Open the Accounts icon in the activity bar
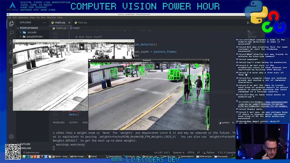 [11, 136]
